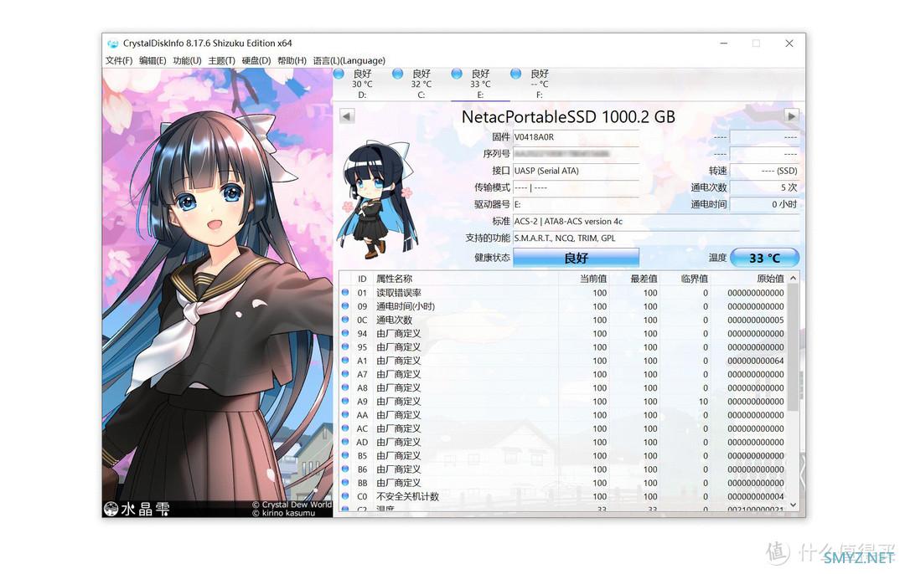Click the power-on hours value 0 小时
This screenshot has width=905, height=574.
(x=764, y=204)
